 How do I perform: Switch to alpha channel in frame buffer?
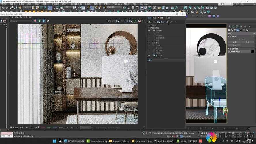point(48,21)
